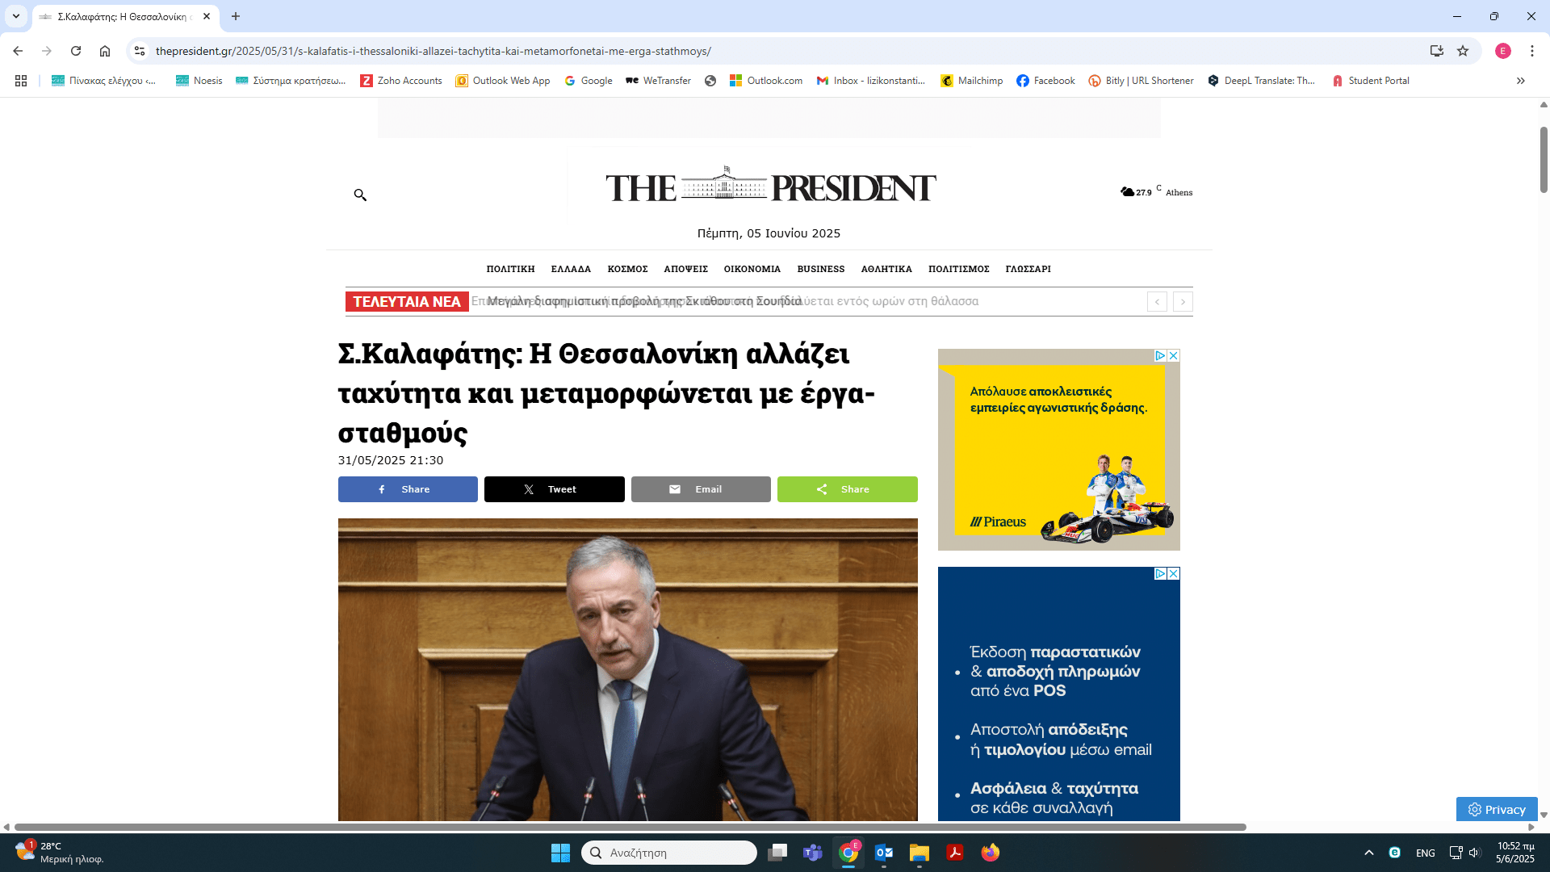Viewport: 1550px width, 872px height.
Task: Open the ΟΙΚΟΝΟΜΙΑ menu section
Action: click(x=752, y=269)
